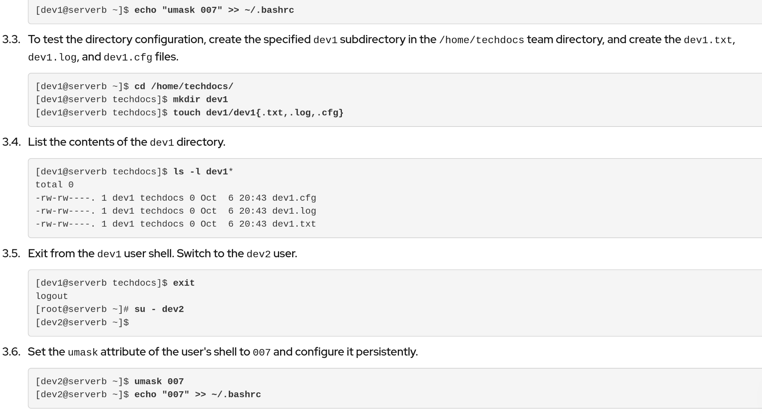Viewport: 762px width, 414px height.
Task: Click the echo "umask 007" command line
Action: click(x=214, y=10)
